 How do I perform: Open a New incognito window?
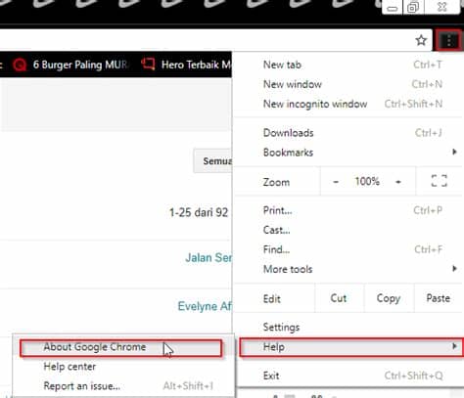click(x=348, y=104)
